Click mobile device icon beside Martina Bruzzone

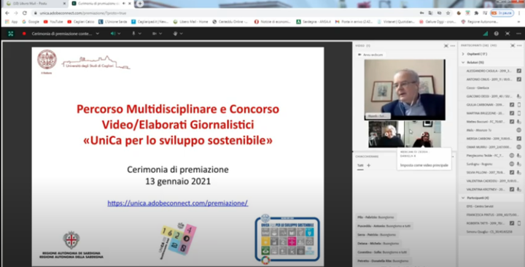(519, 113)
